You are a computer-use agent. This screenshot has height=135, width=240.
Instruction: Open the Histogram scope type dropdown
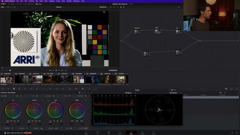pos(129,93)
